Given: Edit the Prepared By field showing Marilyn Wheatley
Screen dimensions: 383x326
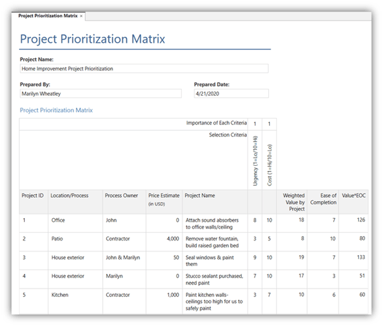Looking at the screenshot, I should click(x=102, y=94).
